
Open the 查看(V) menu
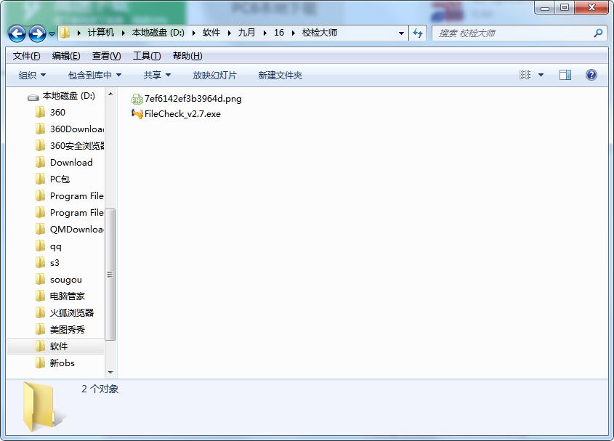point(106,56)
